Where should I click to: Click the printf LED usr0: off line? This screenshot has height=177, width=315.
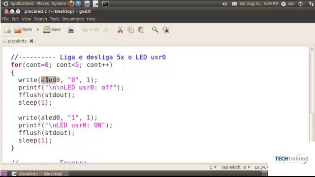point(71,88)
